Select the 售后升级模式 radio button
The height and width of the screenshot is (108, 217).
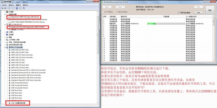pos(117,12)
